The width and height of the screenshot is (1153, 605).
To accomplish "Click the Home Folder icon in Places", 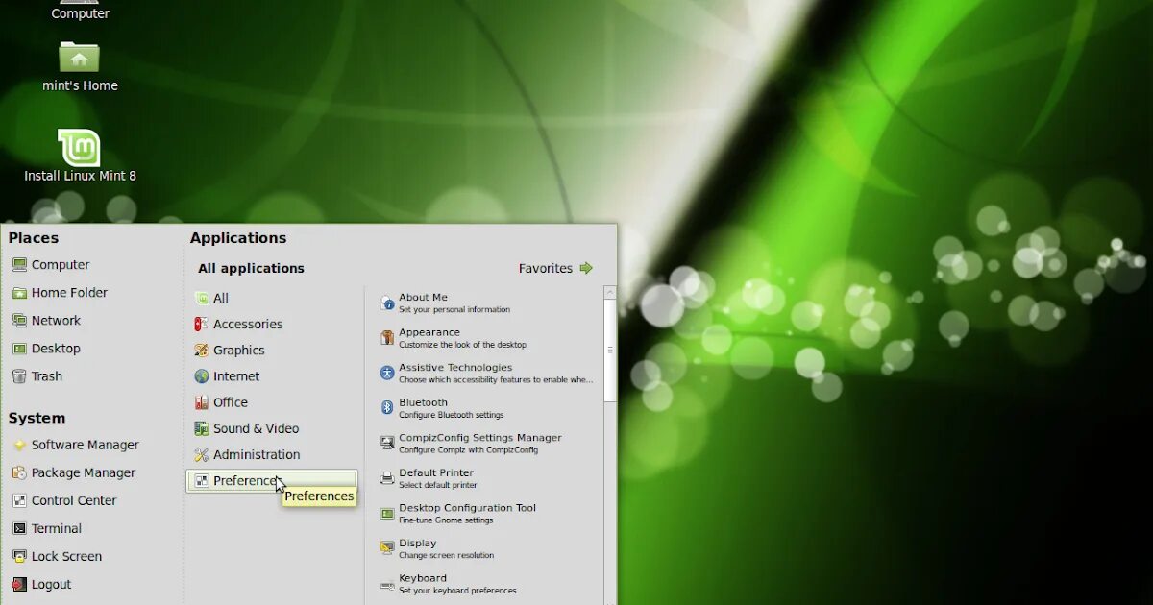I will 19,293.
